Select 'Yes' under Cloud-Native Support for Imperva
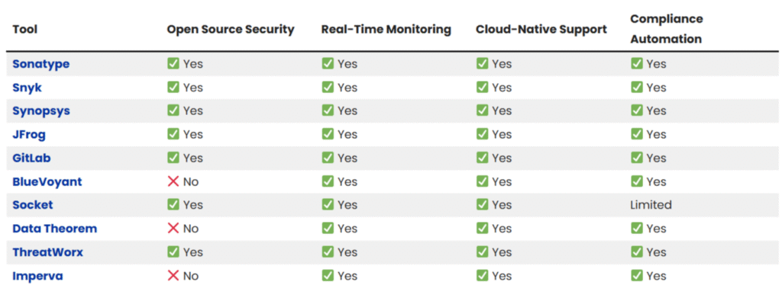782x301 pixels. [502, 276]
